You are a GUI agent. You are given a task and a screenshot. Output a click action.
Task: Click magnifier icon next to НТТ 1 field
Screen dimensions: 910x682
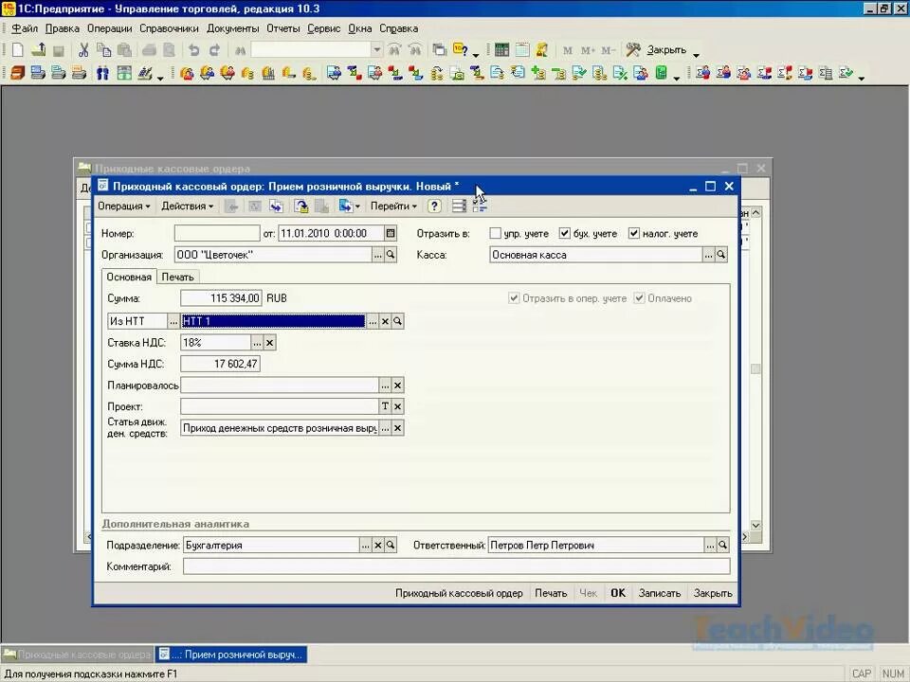click(x=397, y=321)
